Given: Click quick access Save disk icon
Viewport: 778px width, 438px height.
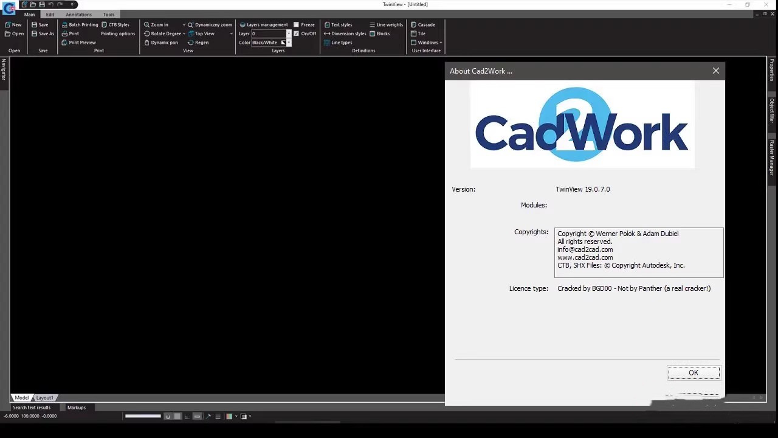Looking at the screenshot, I should coord(42,4).
